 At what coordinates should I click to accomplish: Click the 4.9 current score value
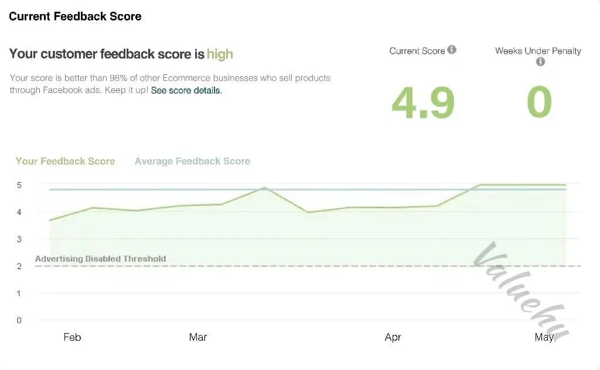coord(423,102)
